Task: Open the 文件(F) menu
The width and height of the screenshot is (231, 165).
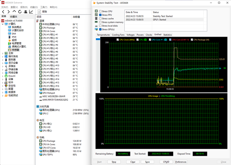Action: click(x=5, y=7)
